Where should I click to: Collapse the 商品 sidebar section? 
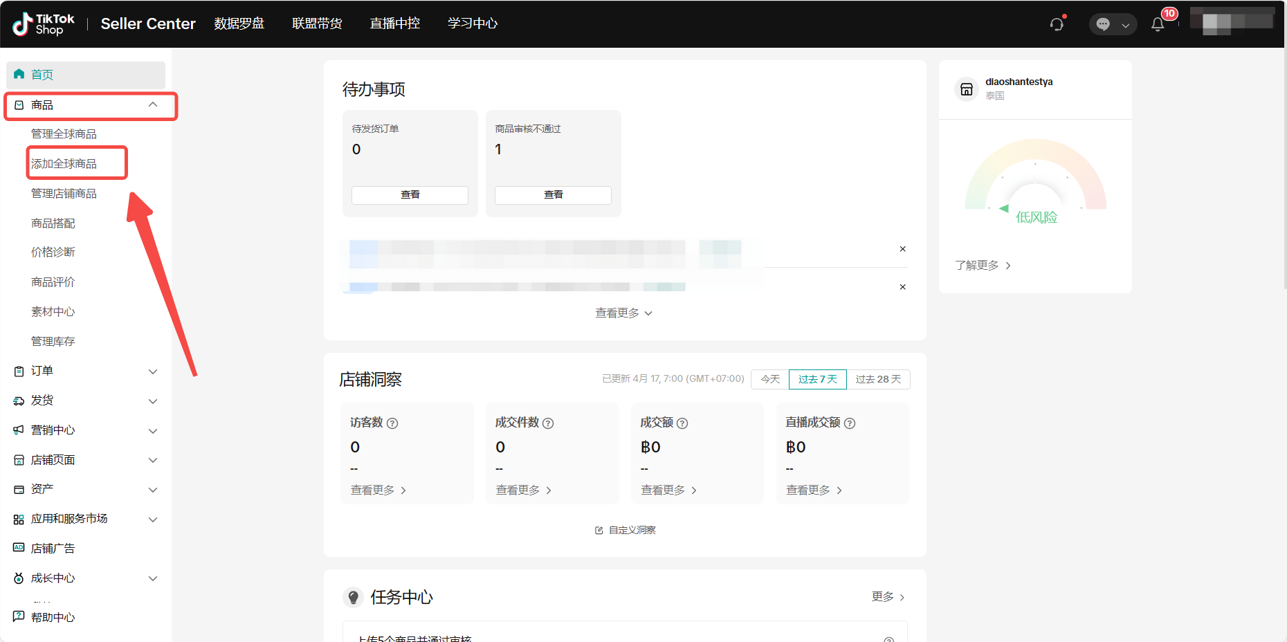[153, 104]
